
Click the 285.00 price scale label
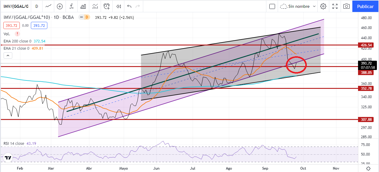tap(367, 137)
